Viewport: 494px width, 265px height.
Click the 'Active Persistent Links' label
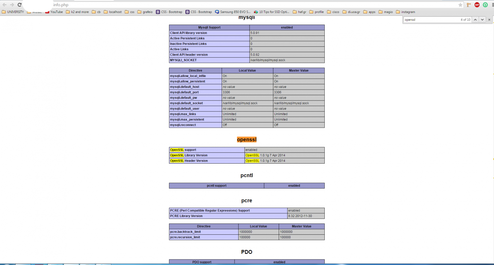coord(209,38)
